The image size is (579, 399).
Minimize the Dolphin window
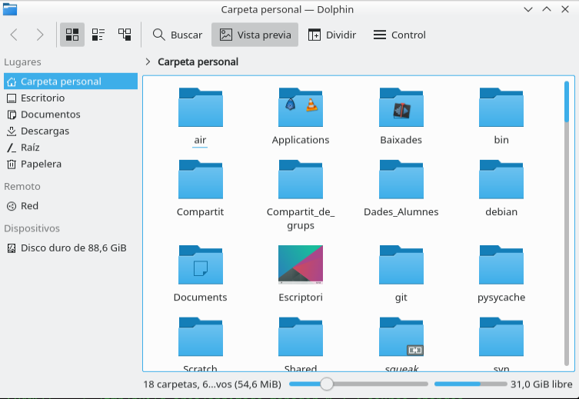click(528, 9)
